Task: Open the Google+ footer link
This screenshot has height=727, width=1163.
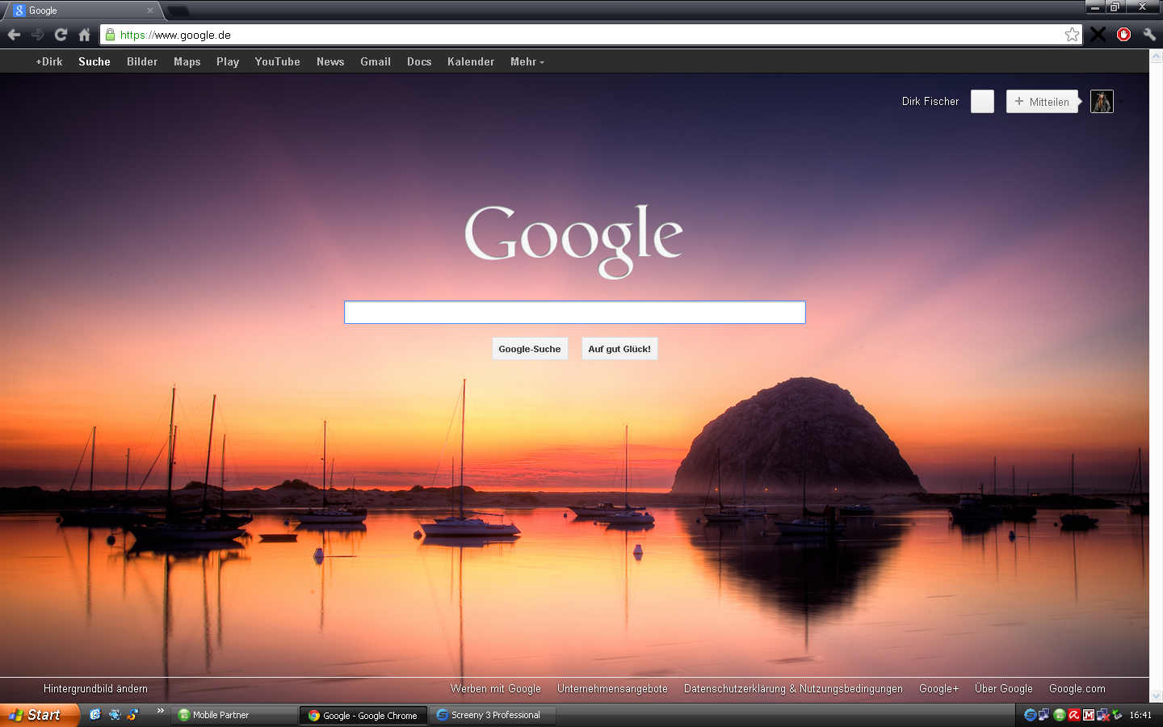Action: click(x=938, y=689)
